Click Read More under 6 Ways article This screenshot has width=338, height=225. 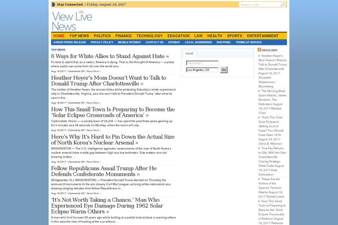(x=94, y=71)
